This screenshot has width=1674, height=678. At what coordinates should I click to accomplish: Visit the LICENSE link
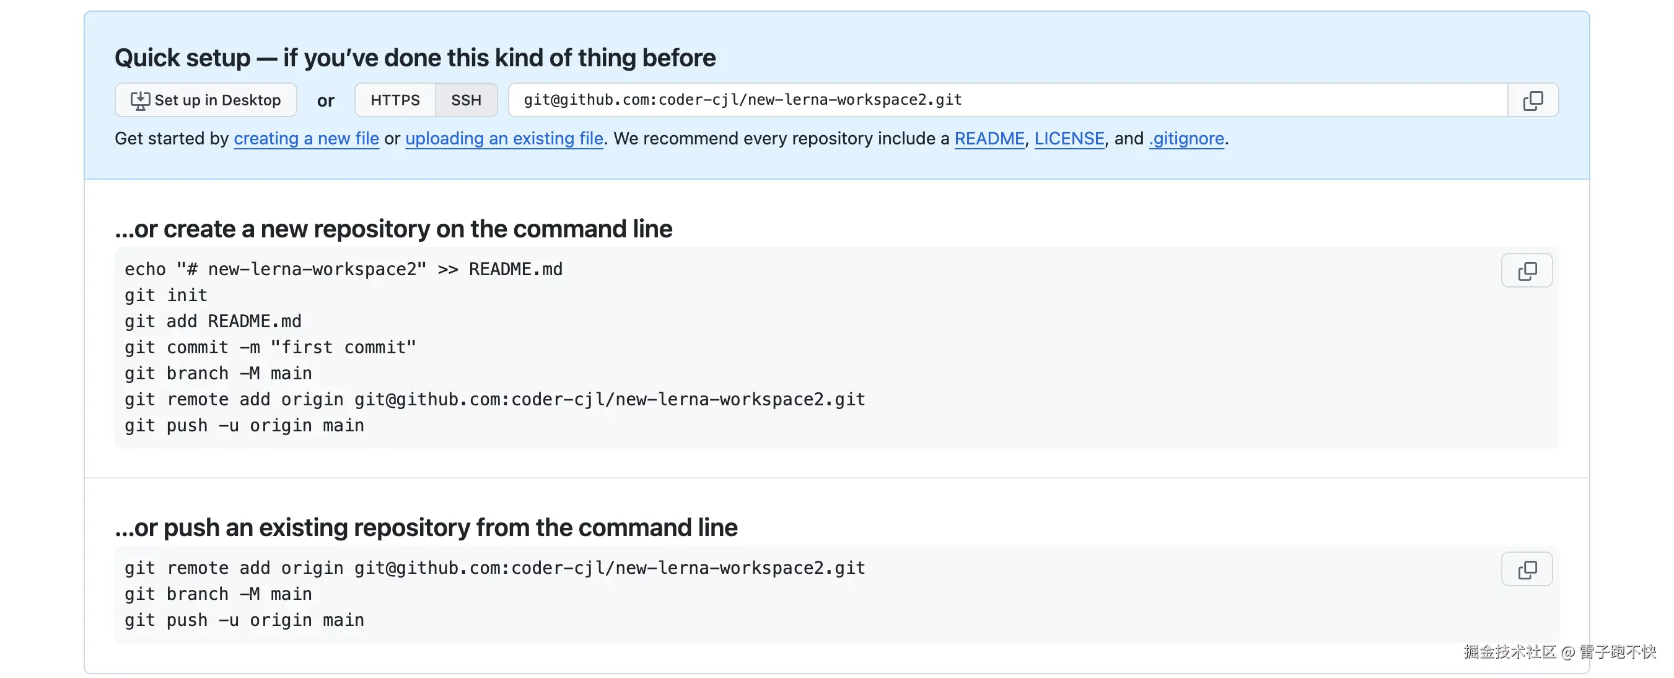coord(1069,138)
